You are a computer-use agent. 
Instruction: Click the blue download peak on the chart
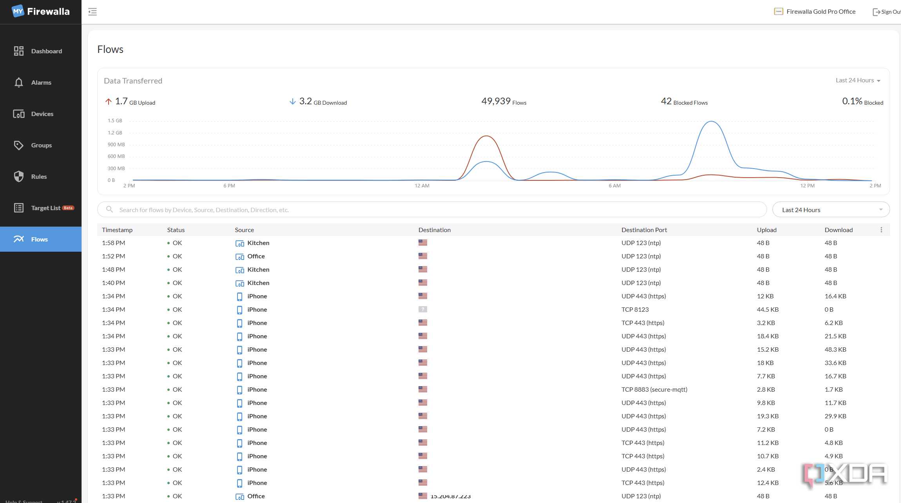(x=711, y=122)
